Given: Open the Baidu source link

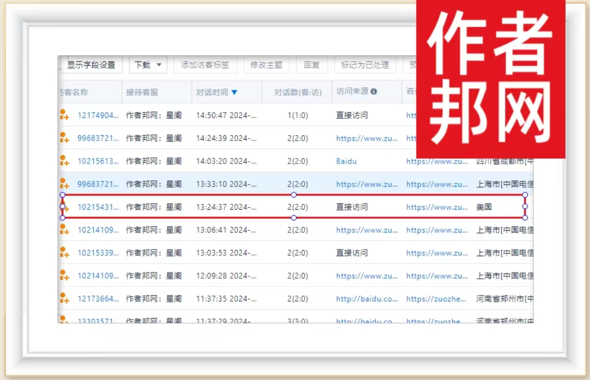Looking at the screenshot, I should (346, 161).
